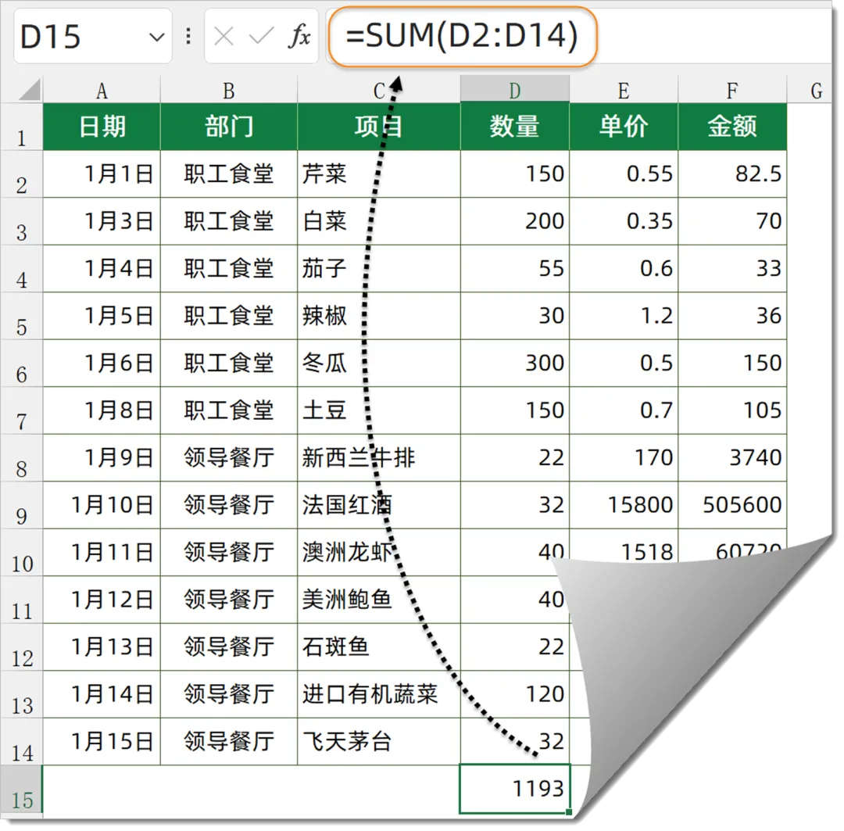Select cell containing 法国红酒
Viewport: 844px width, 831px height.
point(378,505)
